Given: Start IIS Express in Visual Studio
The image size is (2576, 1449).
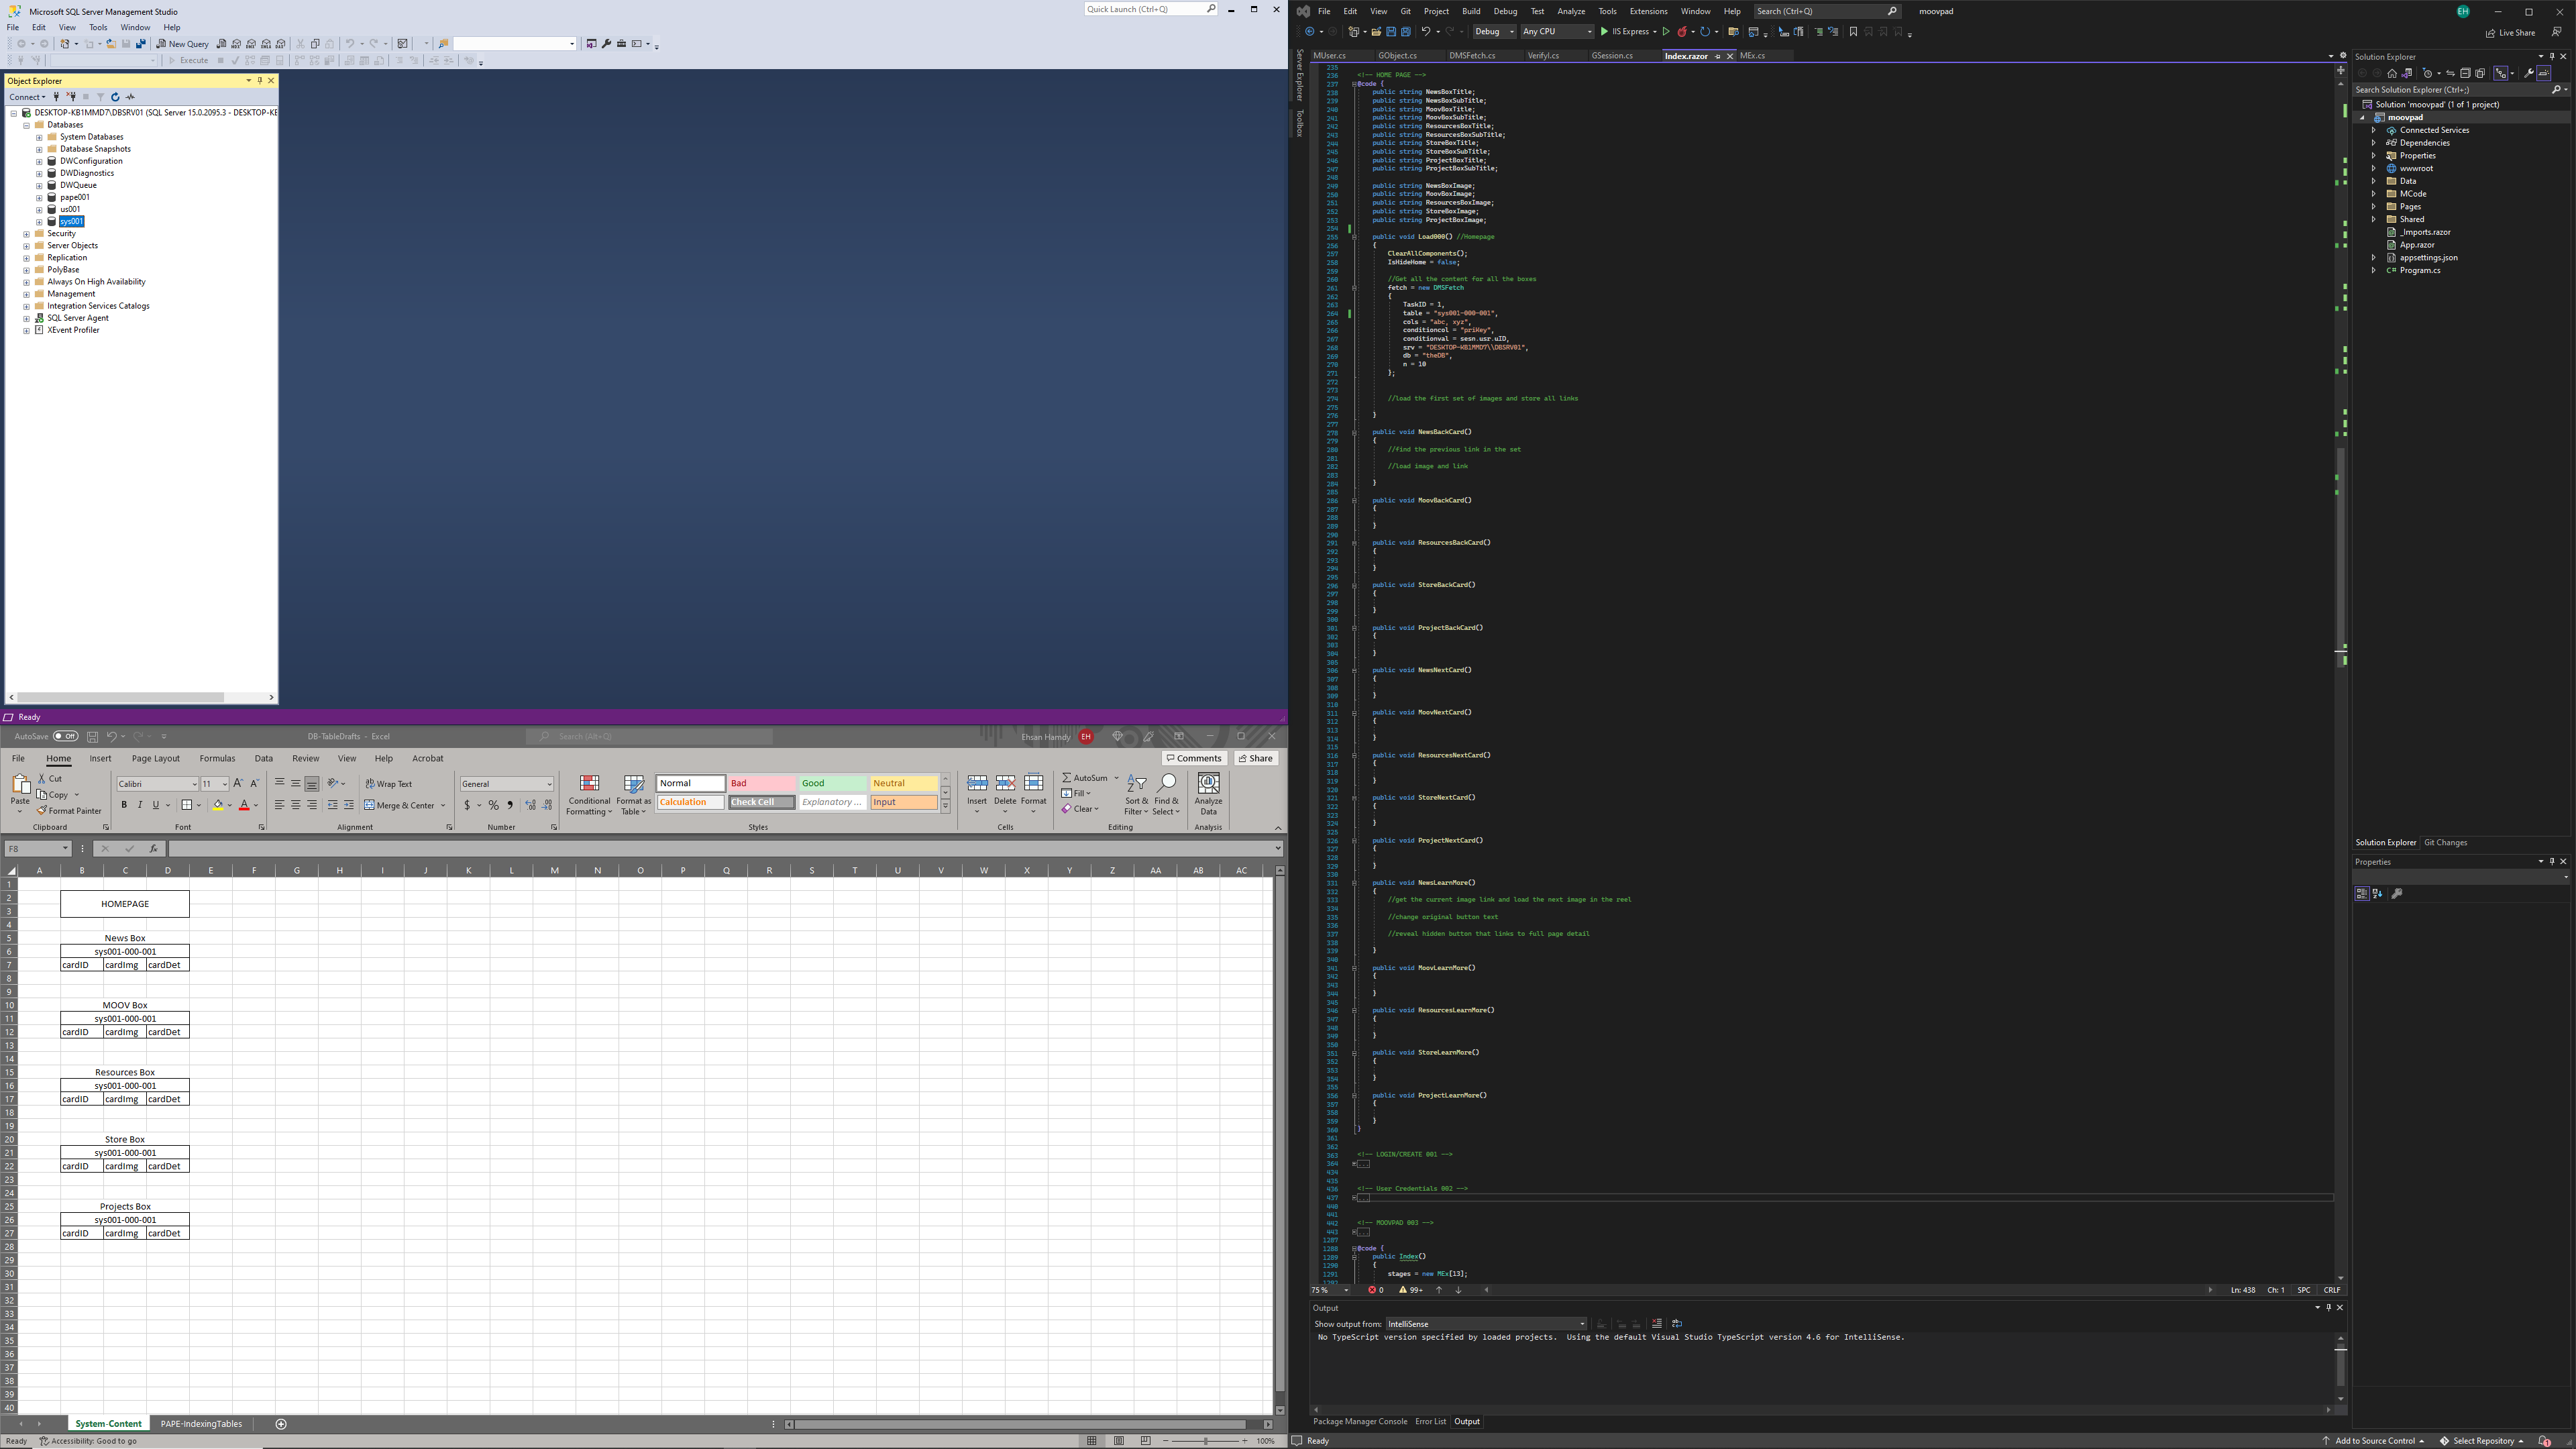Looking at the screenshot, I should (x=1625, y=32).
